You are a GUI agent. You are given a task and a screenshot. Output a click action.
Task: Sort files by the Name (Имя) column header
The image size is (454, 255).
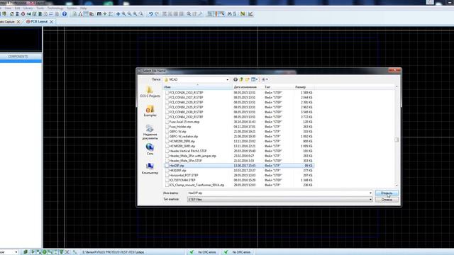click(197, 86)
